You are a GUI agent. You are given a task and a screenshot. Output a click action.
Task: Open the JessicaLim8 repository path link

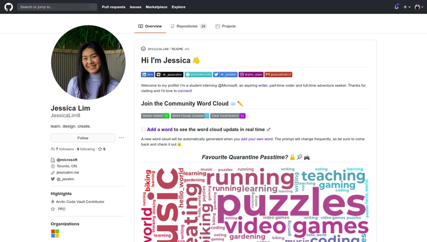coord(157,49)
